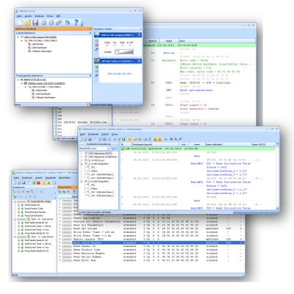This screenshot has width=294, height=294.
Task: Open the last menu in top window menu bar
Action: 58,16
